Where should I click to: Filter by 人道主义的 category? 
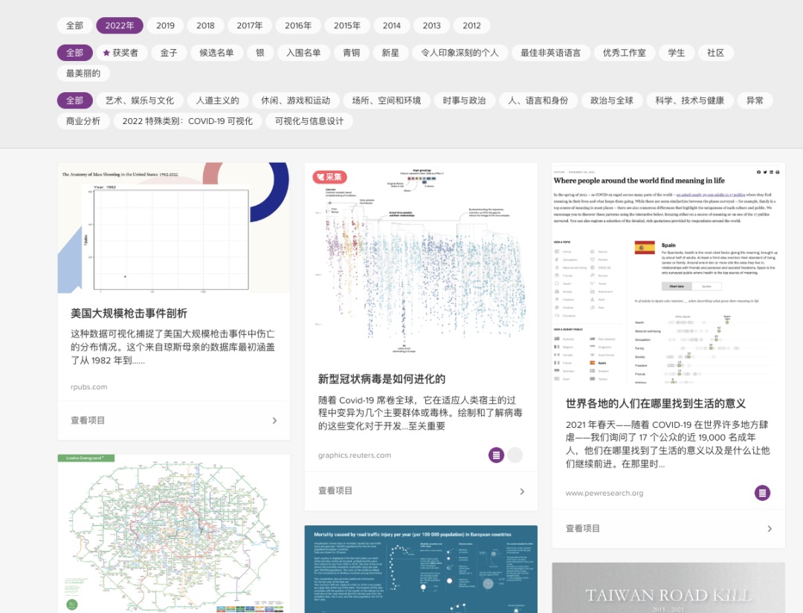[x=218, y=100]
